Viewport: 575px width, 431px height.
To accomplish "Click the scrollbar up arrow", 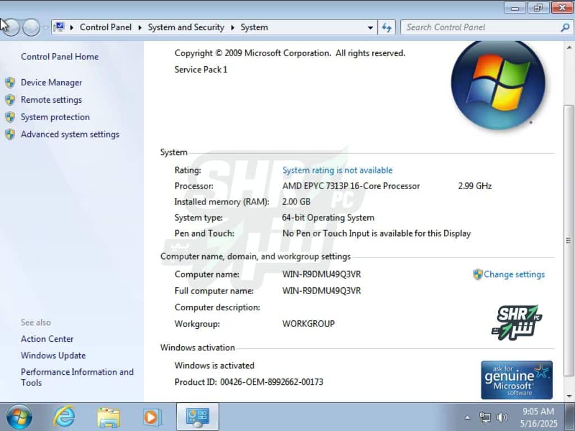I will click(569, 47).
